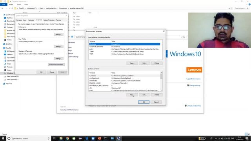Open Advanced tab in System Properties
The width and height of the screenshot is (251, 141).
(x=38, y=20)
